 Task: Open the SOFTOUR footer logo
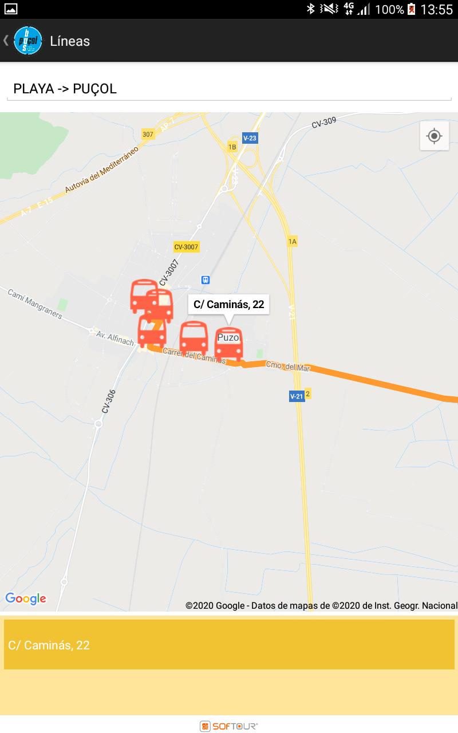pos(229,726)
